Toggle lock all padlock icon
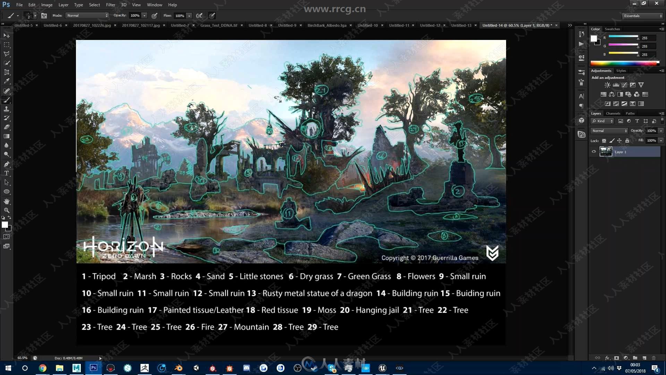666x375 pixels. coord(627,141)
